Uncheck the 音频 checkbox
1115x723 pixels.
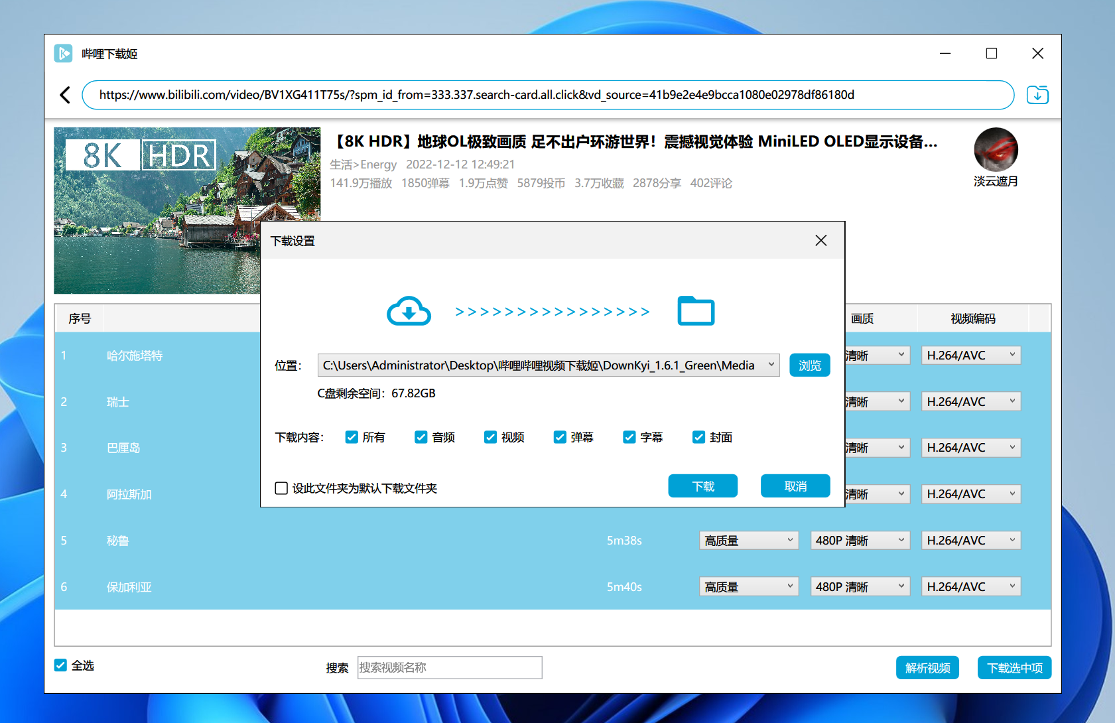pos(421,437)
